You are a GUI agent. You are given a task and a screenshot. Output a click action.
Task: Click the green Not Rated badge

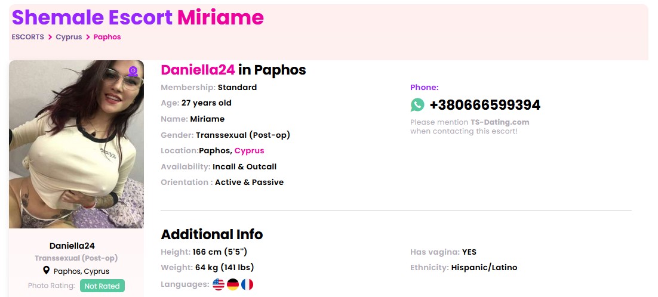pos(102,286)
